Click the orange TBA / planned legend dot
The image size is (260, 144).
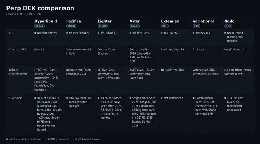[x=49, y=139]
